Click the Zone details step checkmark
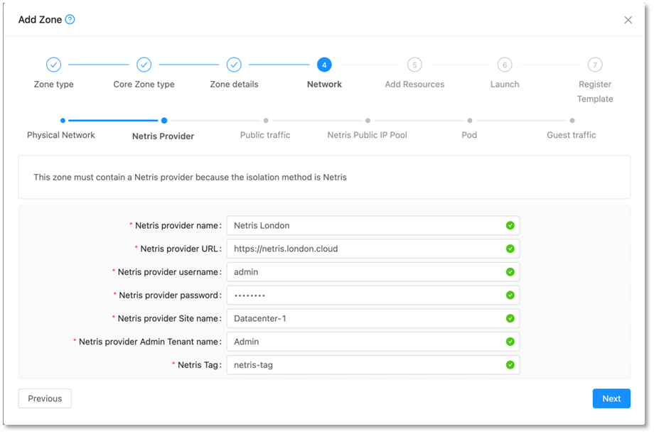This screenshot has height=434, width=654. [234, 65]
